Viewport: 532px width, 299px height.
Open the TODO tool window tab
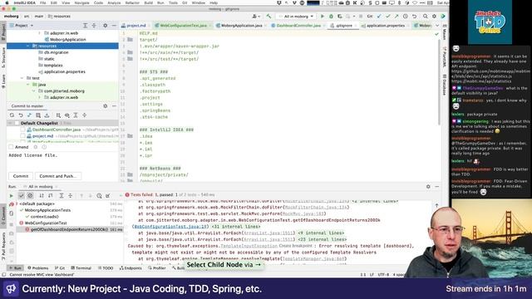(106, 267)
